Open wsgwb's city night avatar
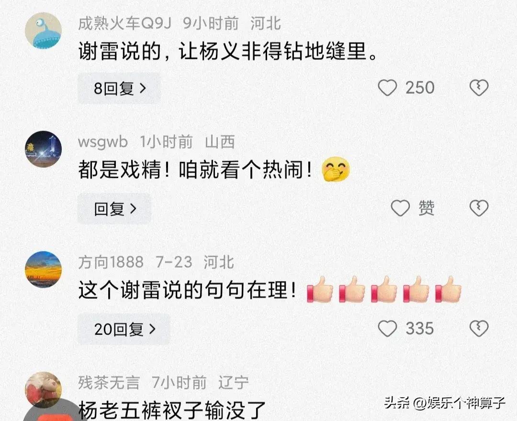 43,149
